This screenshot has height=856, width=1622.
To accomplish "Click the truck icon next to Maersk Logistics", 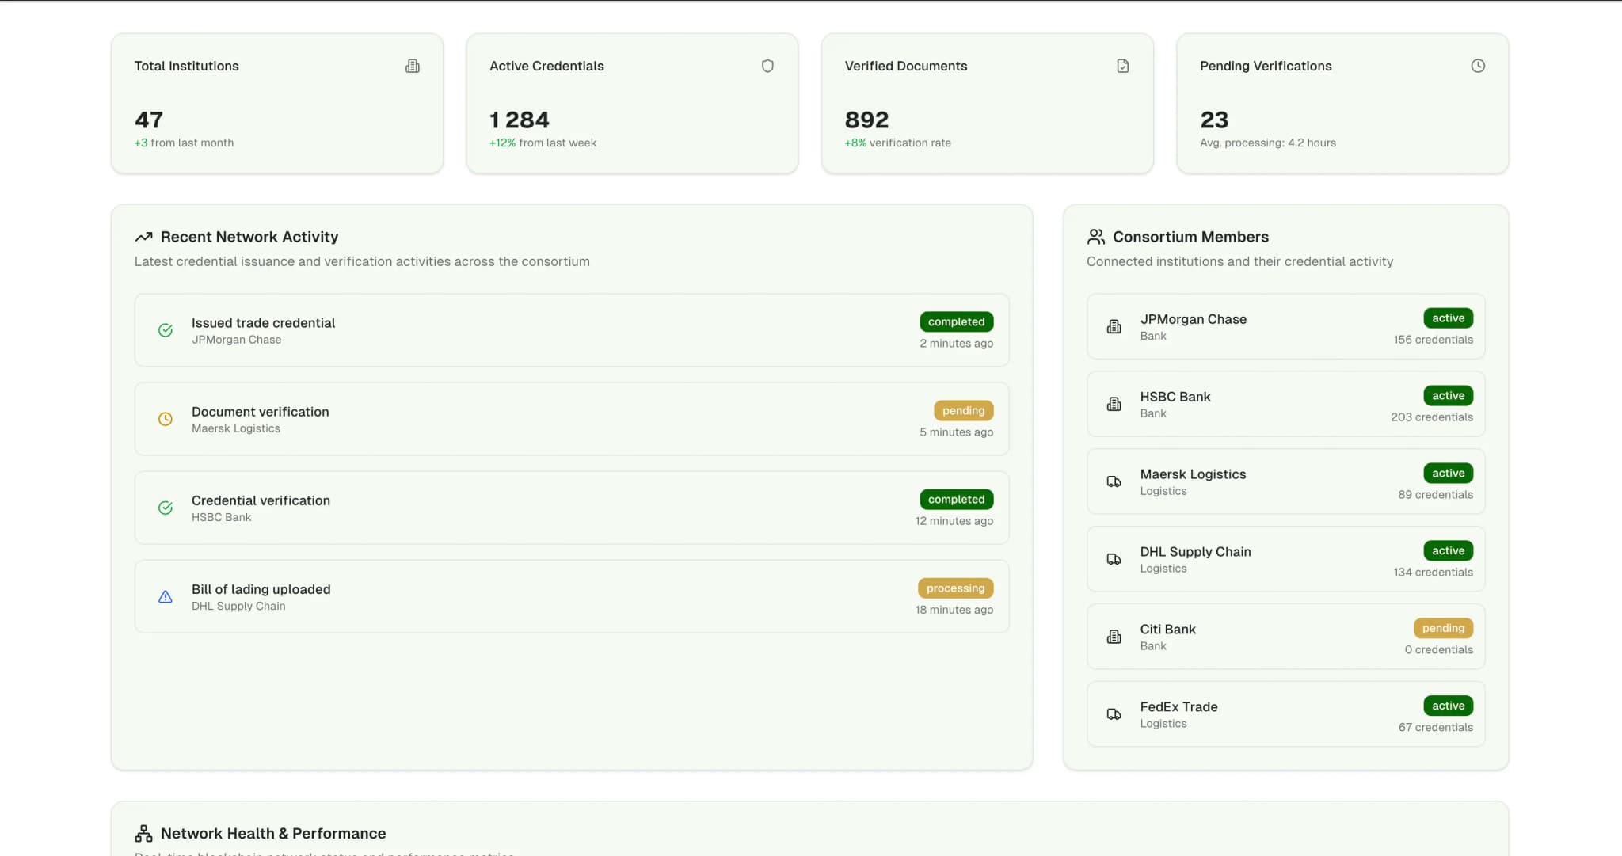I will point(1114,481).
